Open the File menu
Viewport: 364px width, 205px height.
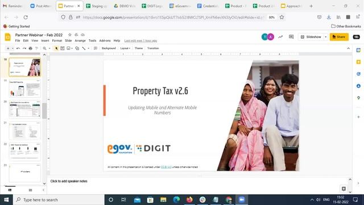click(x=18, y=40)
